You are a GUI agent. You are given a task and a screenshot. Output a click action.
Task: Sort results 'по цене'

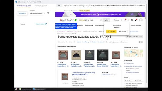pyautogui.click(x=79, y=42)
